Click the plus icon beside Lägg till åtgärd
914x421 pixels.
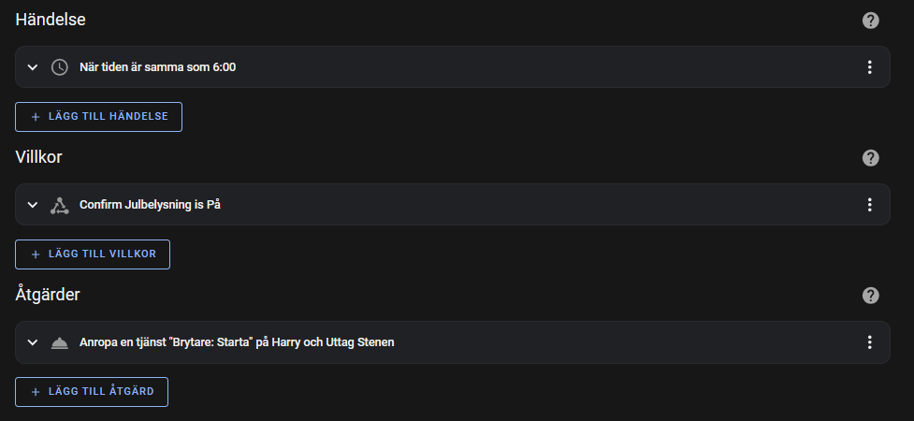tap(36, 392)
